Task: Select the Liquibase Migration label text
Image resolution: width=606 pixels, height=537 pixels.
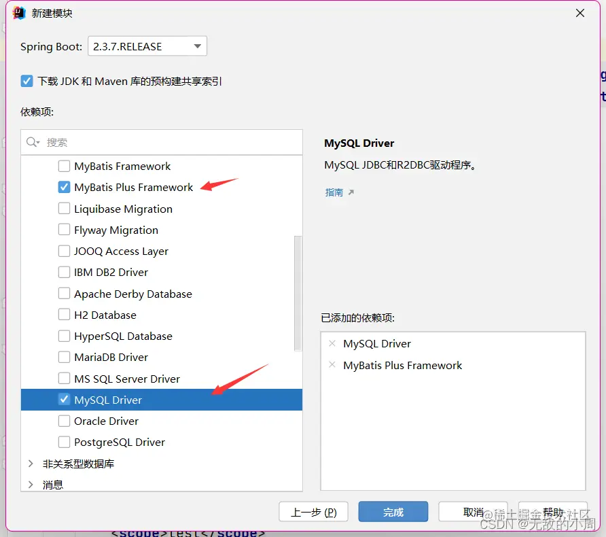Action: [x=123, y=209]
